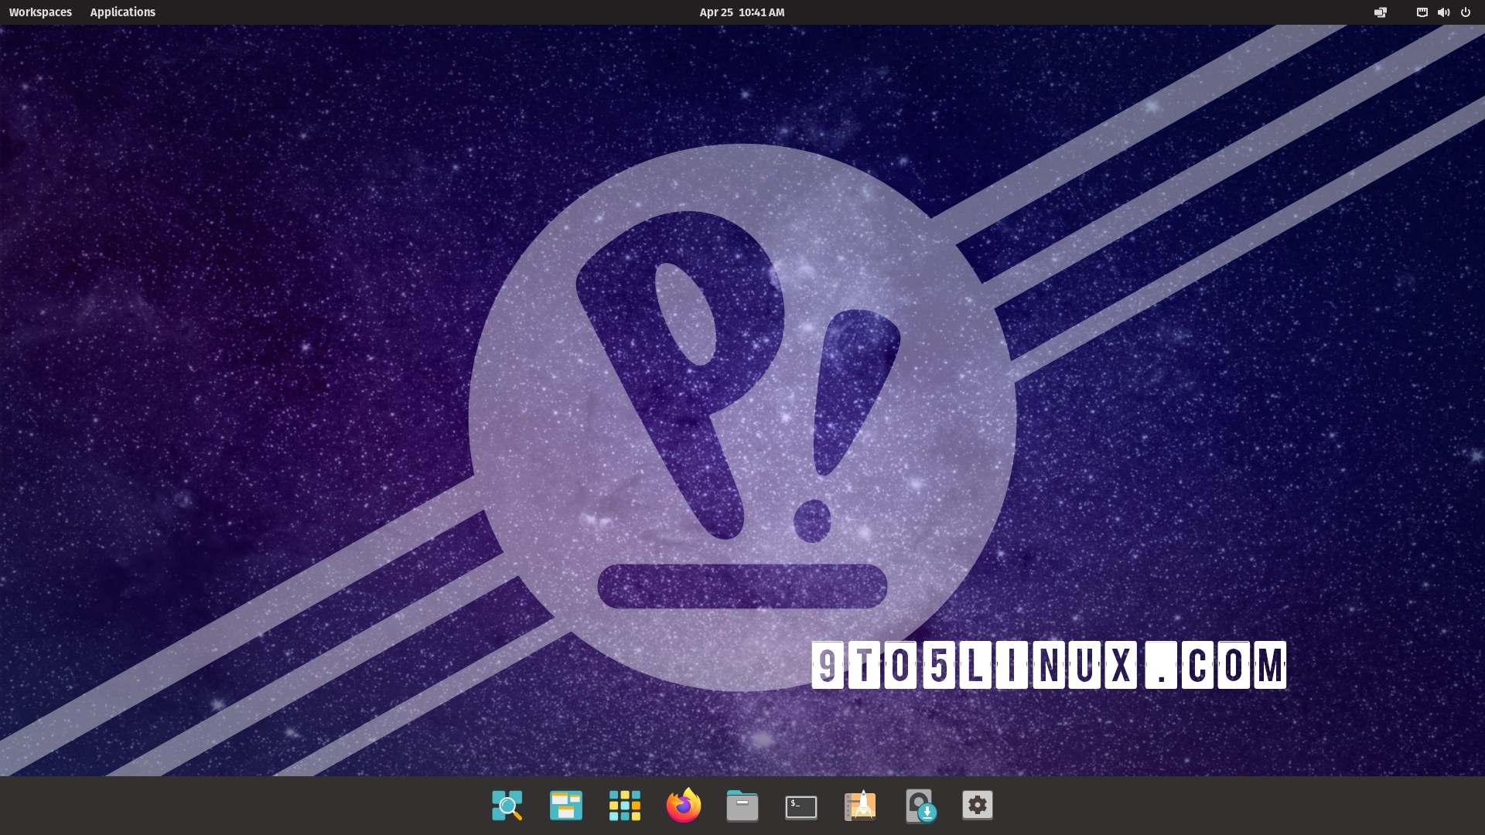
Task: Open the Files manager in dock
Action: (742, 806)
